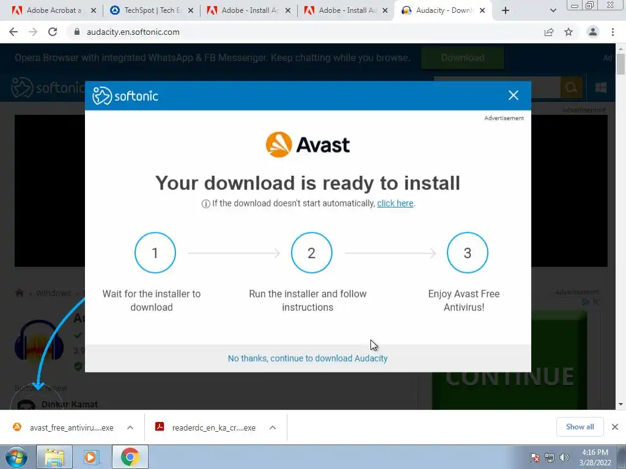
Task: Open a new tab with the plus button
Action: point(506,11)
